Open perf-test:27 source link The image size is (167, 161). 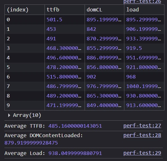(142, 126)
